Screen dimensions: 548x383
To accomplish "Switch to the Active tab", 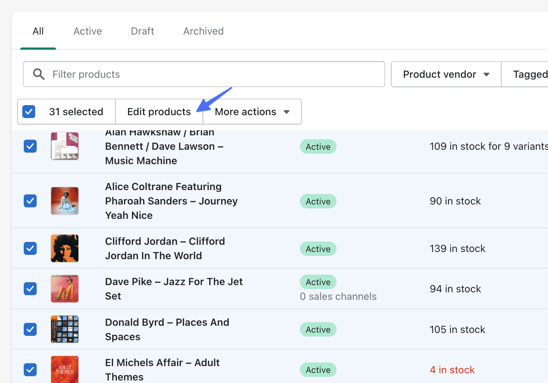I will [x=87, y=31].
